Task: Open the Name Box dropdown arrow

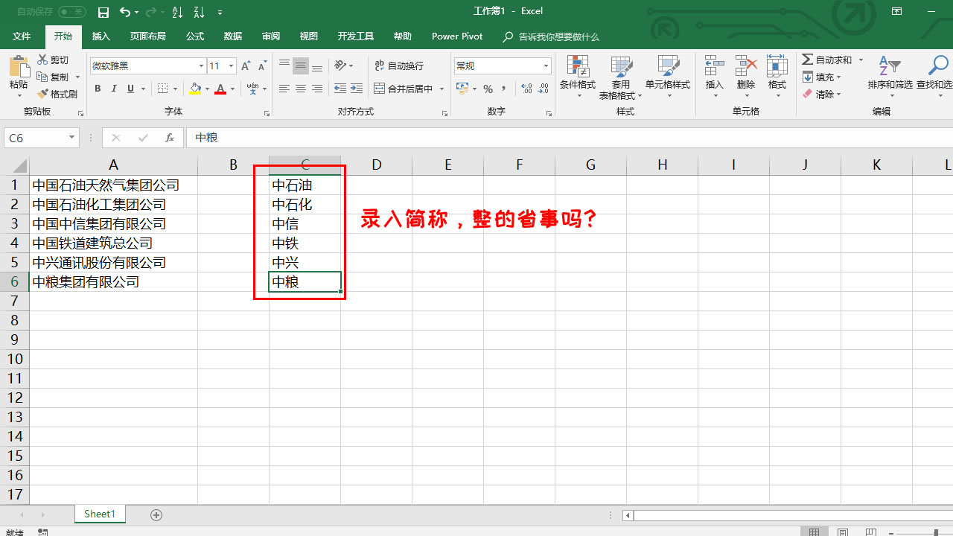Action: [x=72, y=138]
